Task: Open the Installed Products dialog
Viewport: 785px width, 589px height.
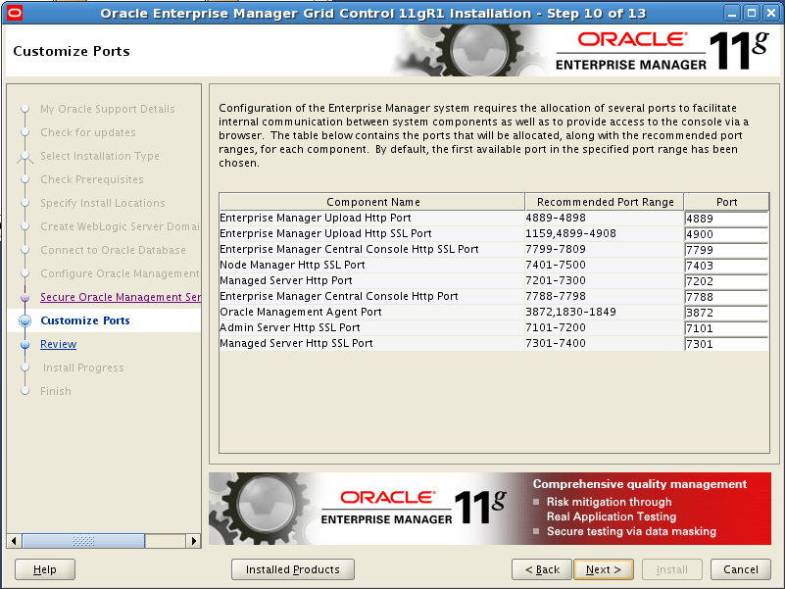Action: tap(292, 569)
